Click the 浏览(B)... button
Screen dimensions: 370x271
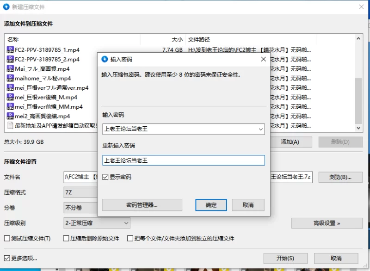click(340, 177)
